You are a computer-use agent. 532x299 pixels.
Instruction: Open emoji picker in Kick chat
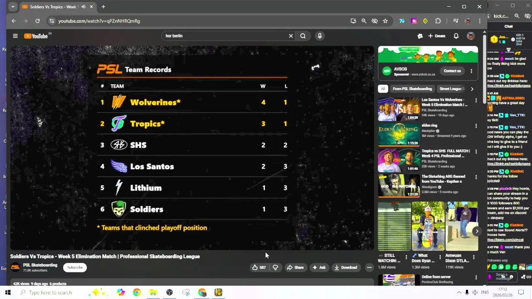point(511,277)
